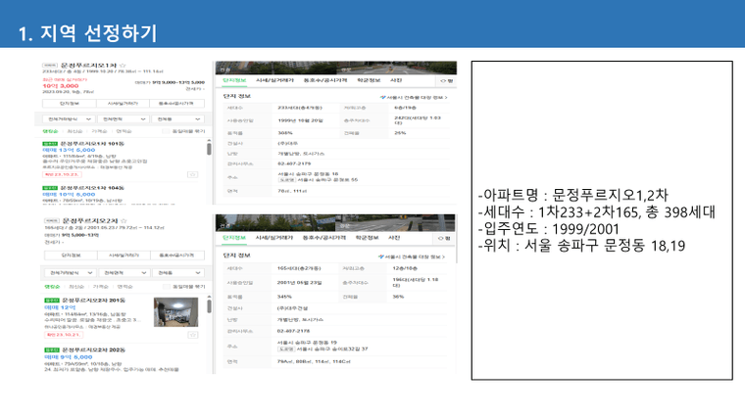Open 시세/실거래가 button under 문정푸르지오1차
Image resolution: width=745 pixels, height=419 pixels.
click(123, 104)
